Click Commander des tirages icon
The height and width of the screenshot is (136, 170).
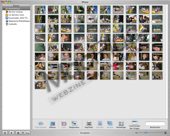point(135,122)
